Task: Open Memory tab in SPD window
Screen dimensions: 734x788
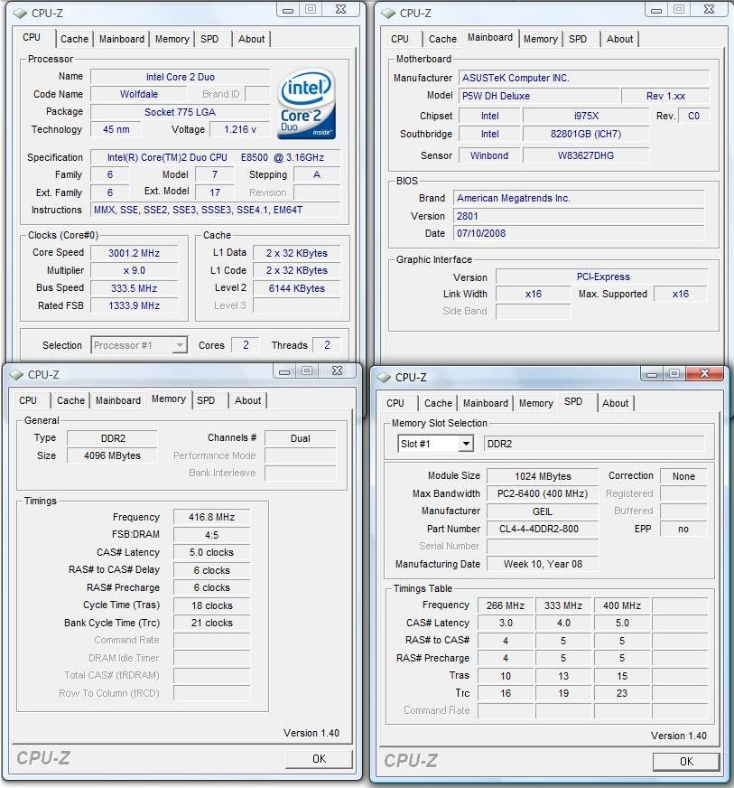Action: 535,403
